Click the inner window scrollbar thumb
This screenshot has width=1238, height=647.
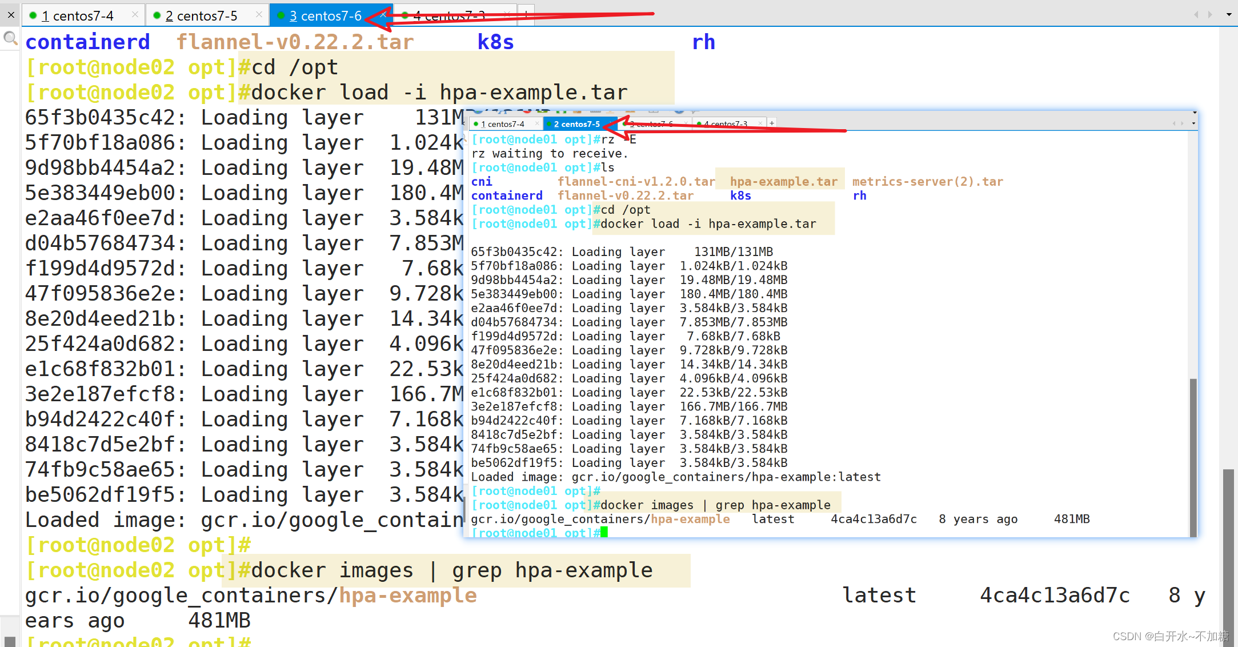(x=1193, y=457)
